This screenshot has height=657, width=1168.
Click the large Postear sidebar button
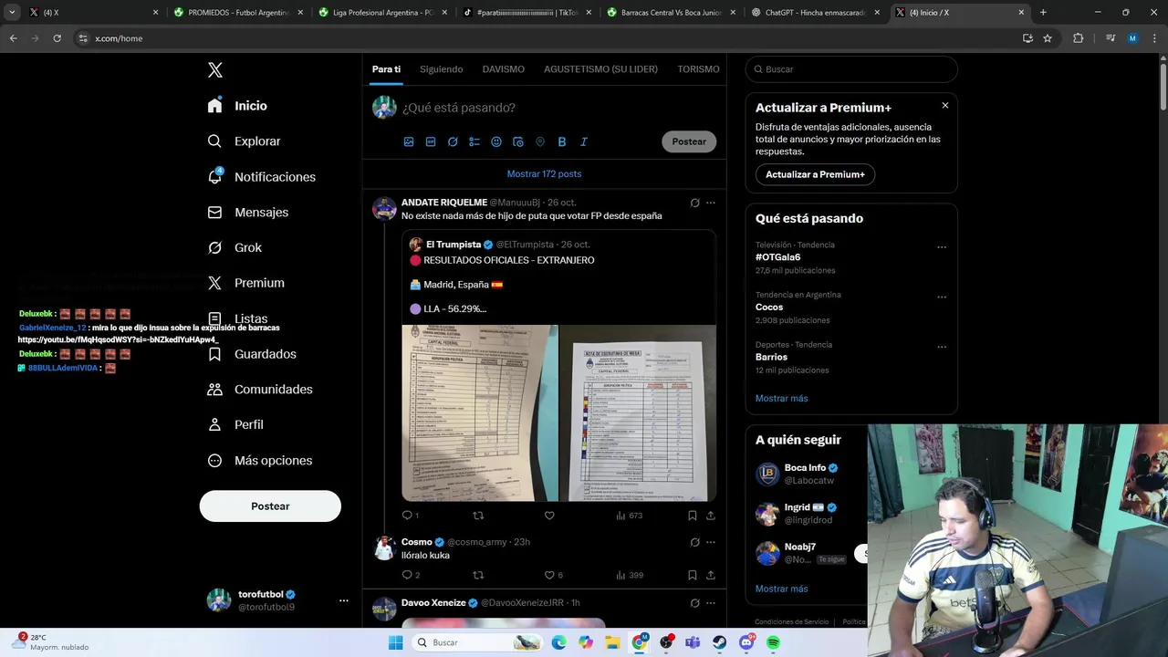click(270, 506)
